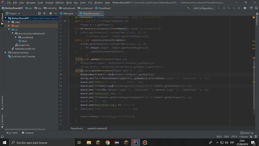Click the Add Configuration button
Image resolution: width=259 pixels, height=146 pixels.
click(x=204, y=8)
